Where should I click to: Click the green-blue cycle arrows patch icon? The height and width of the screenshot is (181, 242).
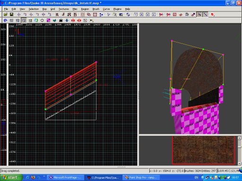(36, 20)
